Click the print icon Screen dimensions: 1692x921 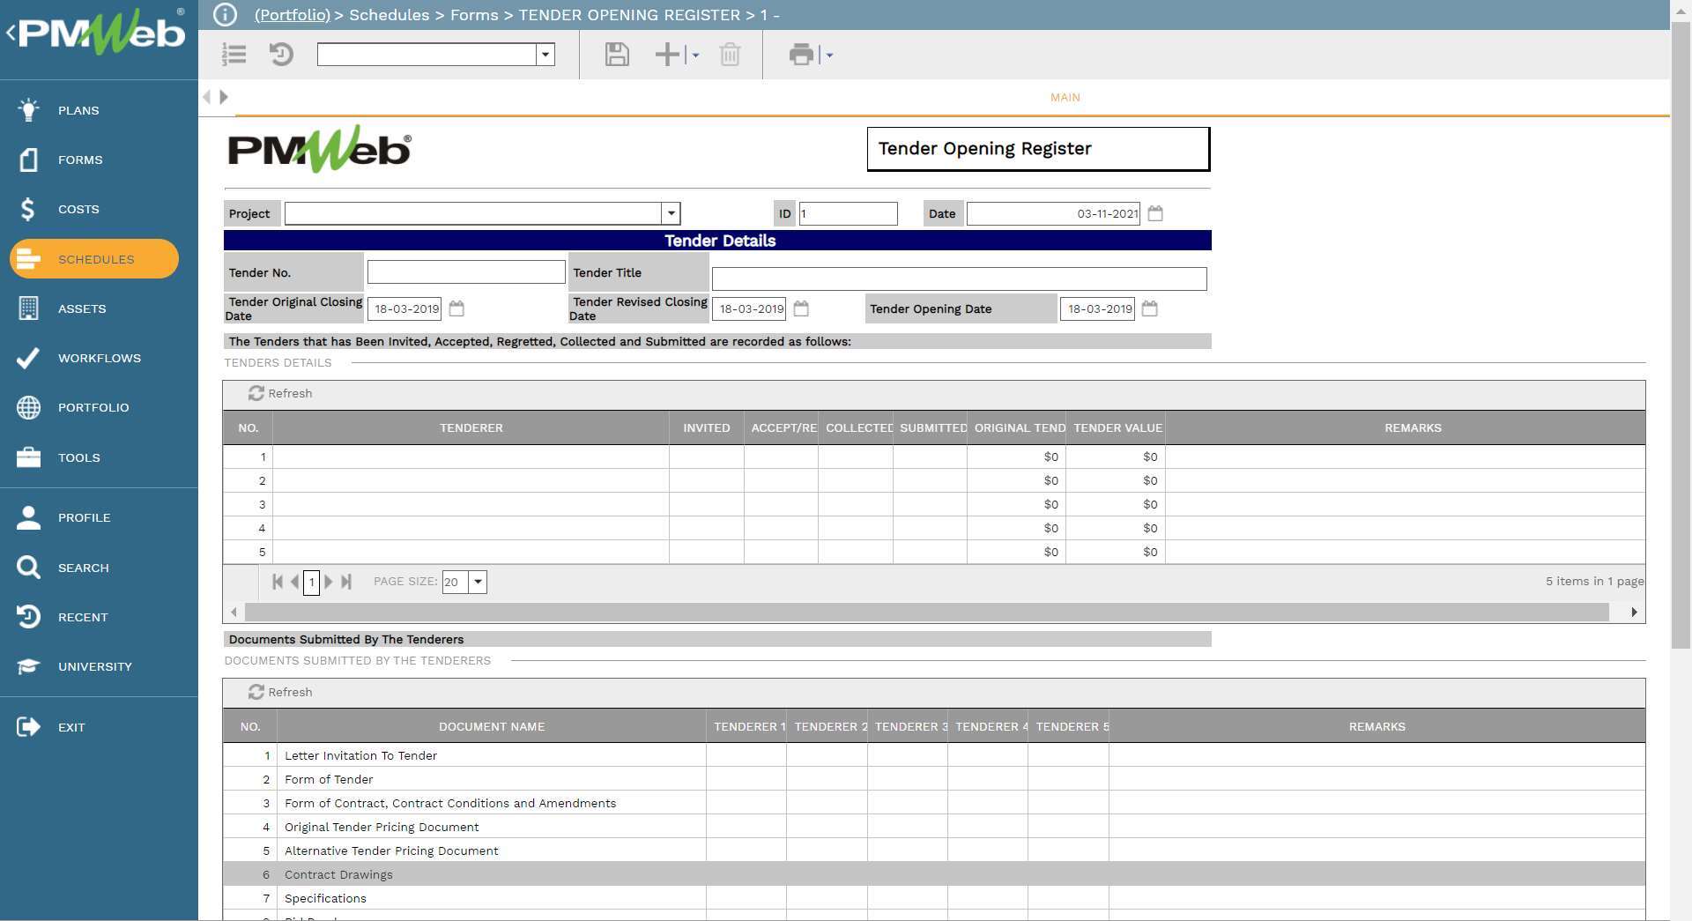pyautogui.click(x=801, y=55)
